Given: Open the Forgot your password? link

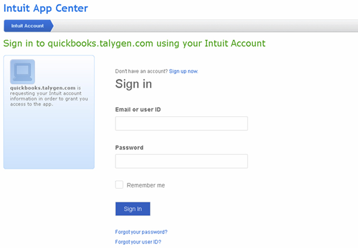Looking at the screenshot, I should click(x=141, y=232).
